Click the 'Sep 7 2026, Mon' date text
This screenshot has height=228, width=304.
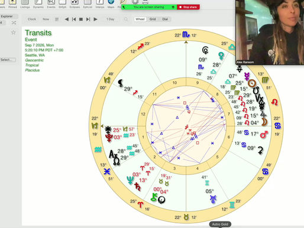coord(39,45)
